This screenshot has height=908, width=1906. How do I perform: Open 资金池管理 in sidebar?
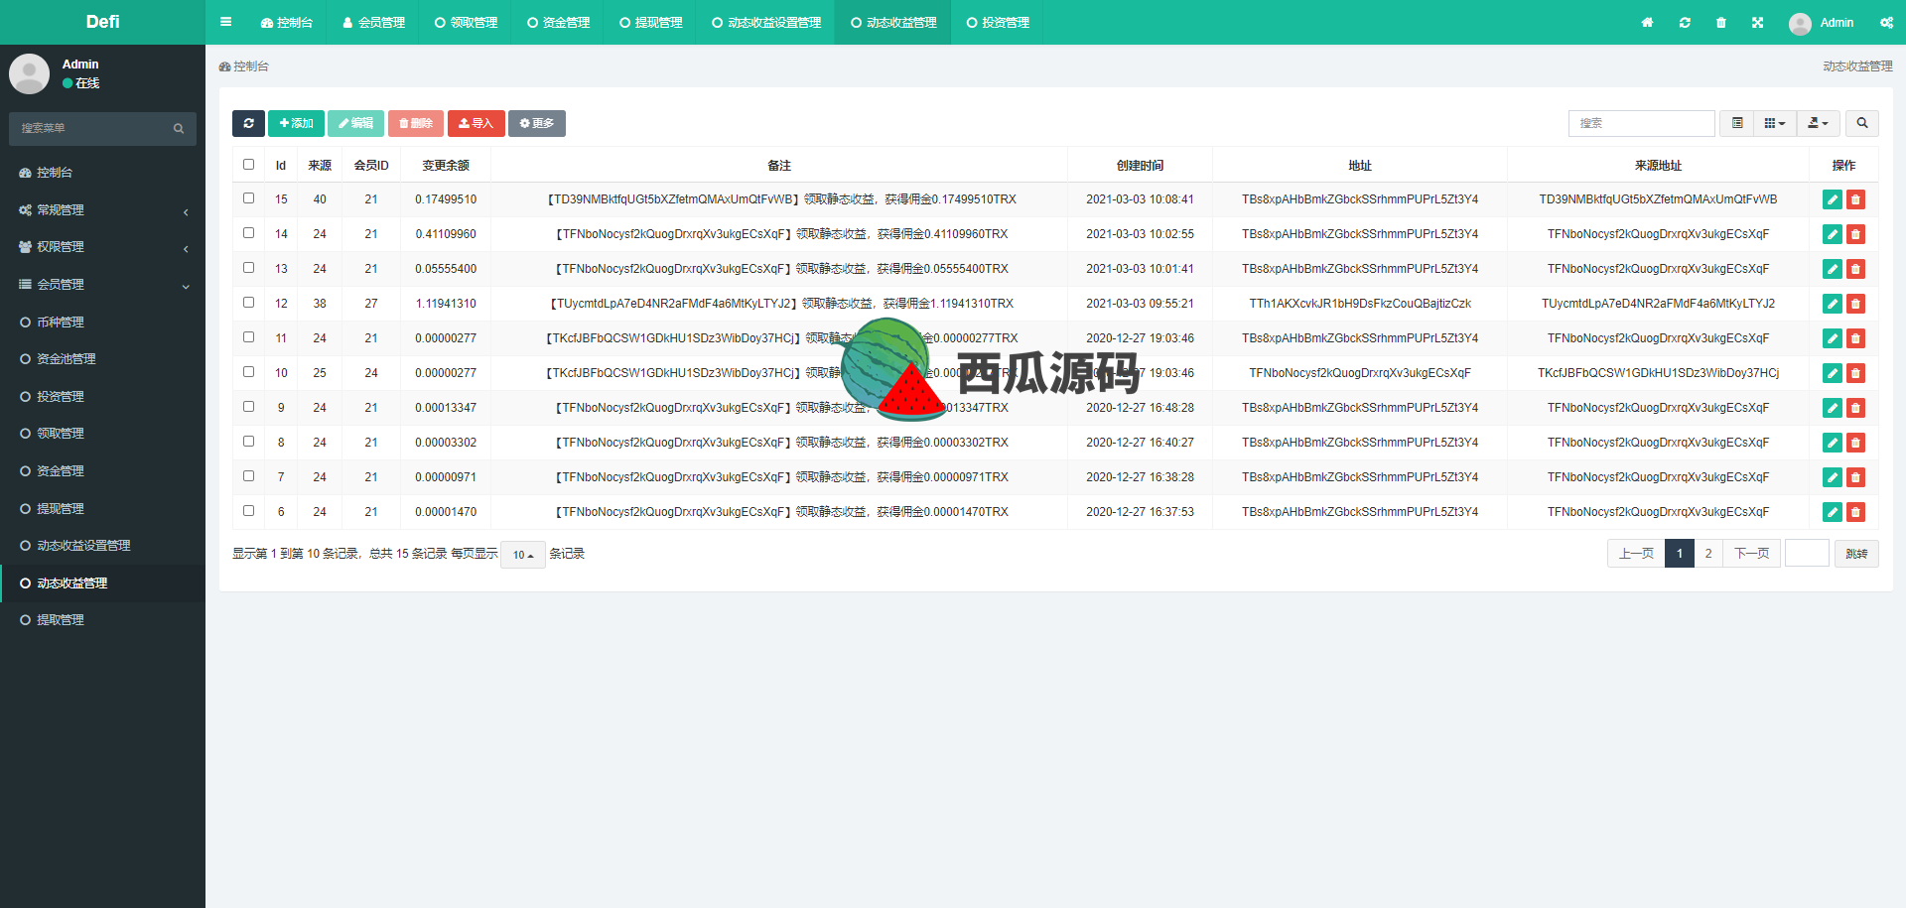102,359
